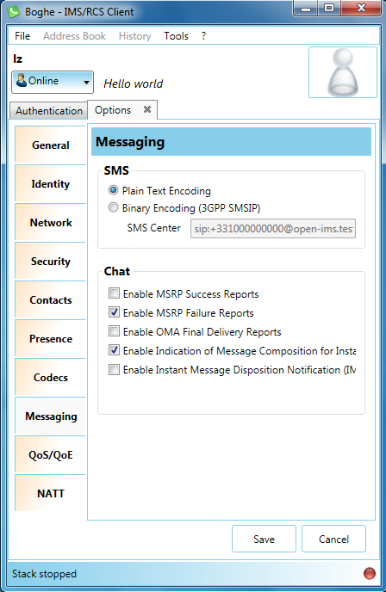Click the SMS Center address field
This screenshot has width=386, height=592.
click(273, 228)
